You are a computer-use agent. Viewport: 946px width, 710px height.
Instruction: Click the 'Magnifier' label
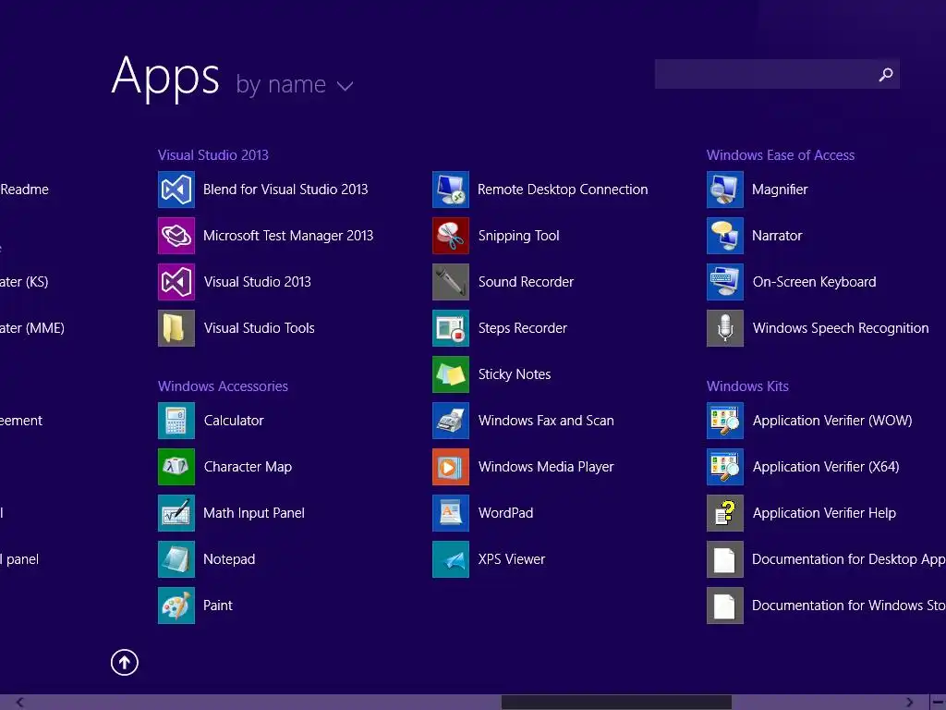[780, 190]
